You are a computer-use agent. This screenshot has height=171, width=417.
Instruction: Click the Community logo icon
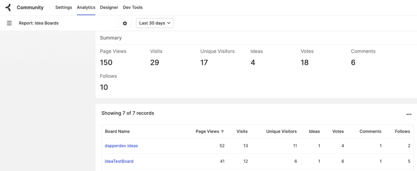(8, 7)
